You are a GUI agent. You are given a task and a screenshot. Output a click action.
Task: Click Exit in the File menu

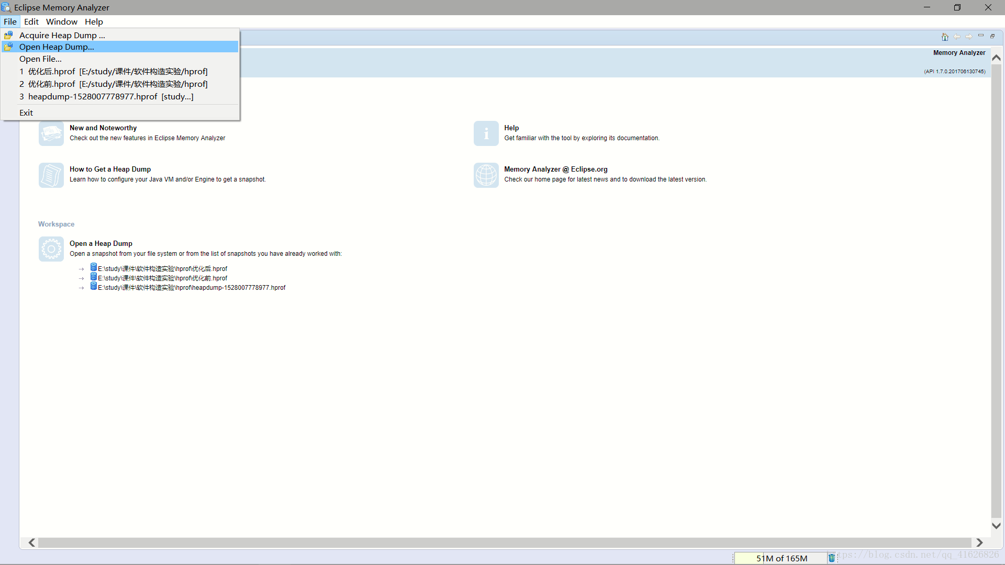pos(120,112)
